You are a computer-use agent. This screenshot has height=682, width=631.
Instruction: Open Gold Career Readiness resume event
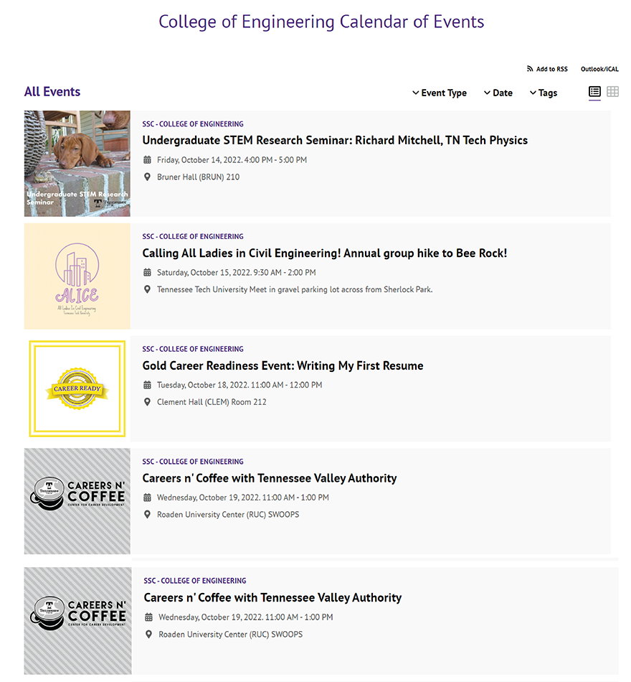283,366
